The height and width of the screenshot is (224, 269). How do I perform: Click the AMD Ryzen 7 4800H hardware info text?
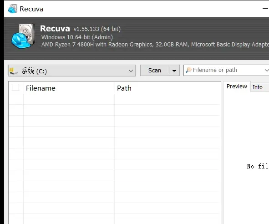pyautogui.click(x=155, y=45)
